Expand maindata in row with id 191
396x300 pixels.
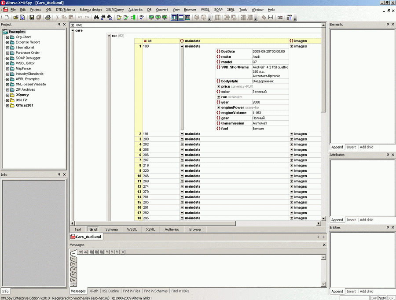click(x=182, y=134)
